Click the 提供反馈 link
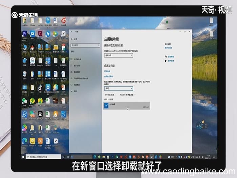The image size is (237, 178). click(171, 61)
